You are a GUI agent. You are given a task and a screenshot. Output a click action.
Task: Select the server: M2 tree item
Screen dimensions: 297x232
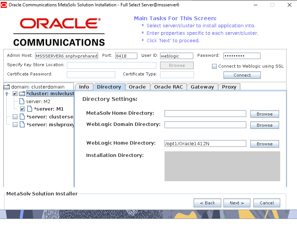tap(38, 102)
